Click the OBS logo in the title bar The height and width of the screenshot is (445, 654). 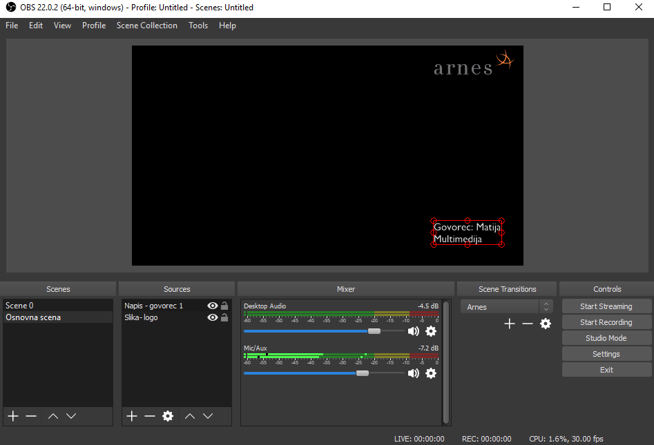click(x=11, y=7)
